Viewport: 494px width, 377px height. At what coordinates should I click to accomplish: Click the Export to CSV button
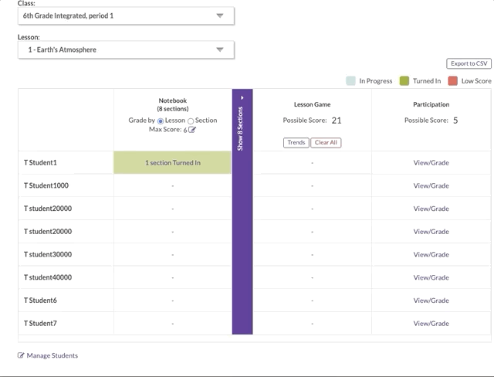point(469,63)
